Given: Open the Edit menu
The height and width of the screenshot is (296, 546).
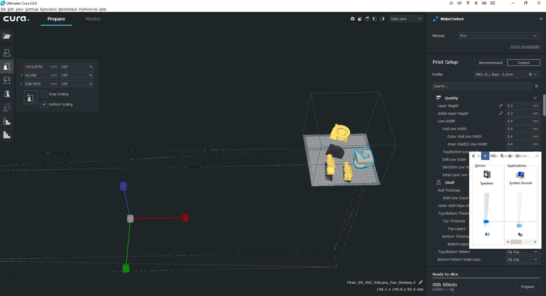Looking at the screenshot, I should pos(11,9).
